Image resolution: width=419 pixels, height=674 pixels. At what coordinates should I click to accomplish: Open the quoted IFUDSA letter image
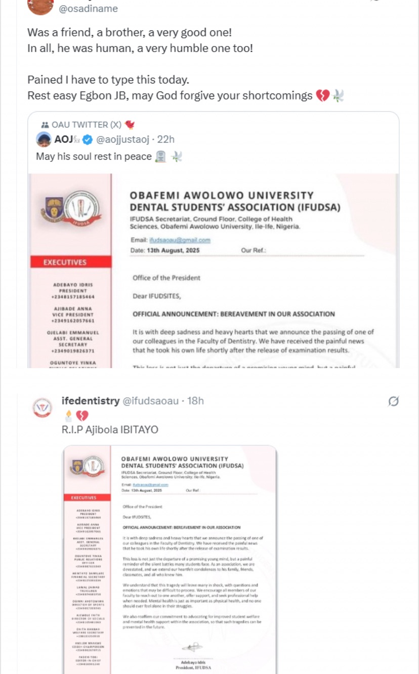(213, 271)
